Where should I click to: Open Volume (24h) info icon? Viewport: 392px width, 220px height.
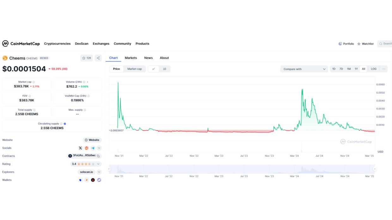pos(84,82)
